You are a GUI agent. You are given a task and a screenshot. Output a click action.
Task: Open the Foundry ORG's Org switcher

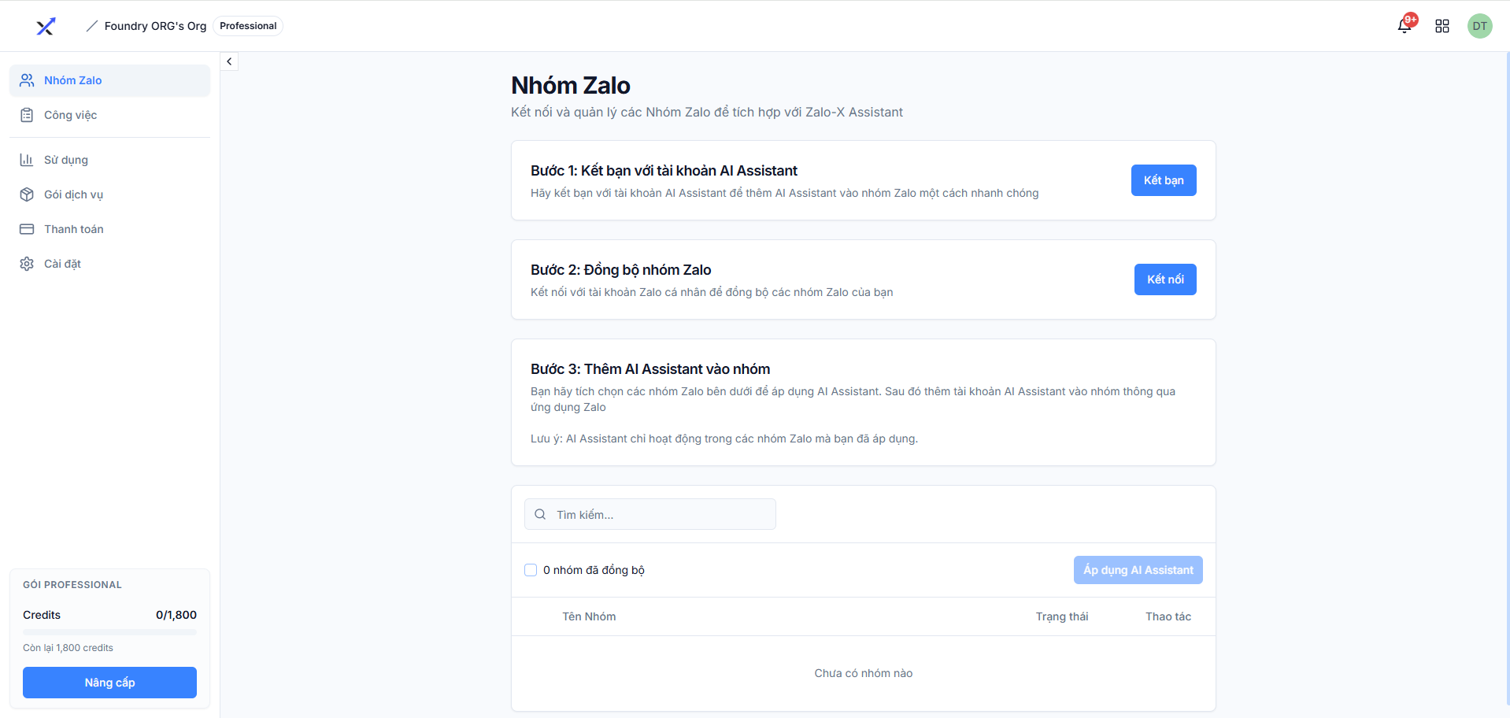tap(155, 26)
